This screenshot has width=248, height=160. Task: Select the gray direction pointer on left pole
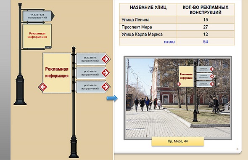(38, 16)
